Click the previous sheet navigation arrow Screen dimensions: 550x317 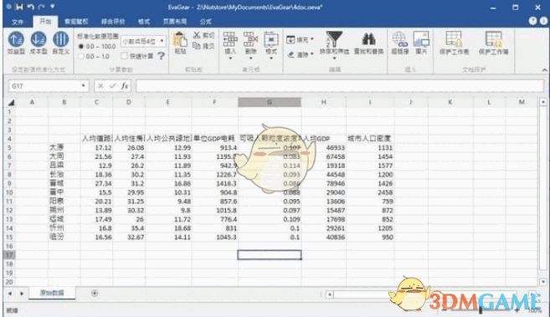10,294
